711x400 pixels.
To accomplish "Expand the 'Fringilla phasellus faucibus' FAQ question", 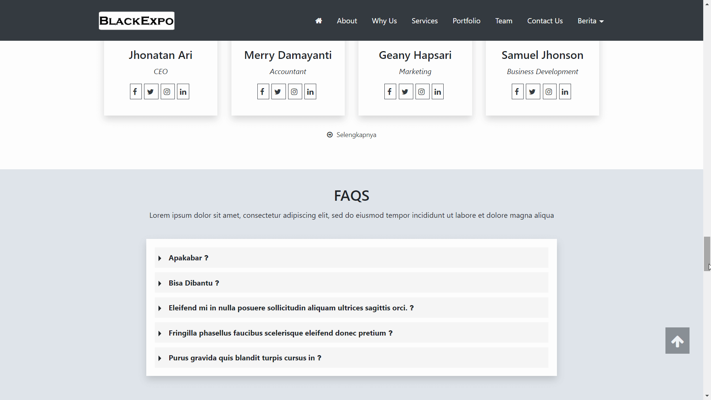I will point(280,333).
